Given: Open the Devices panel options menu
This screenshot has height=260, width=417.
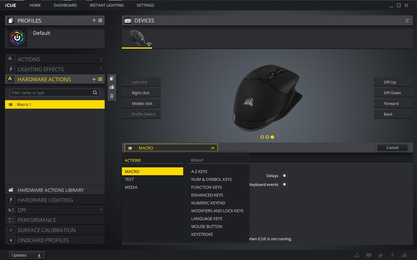Looking at the screenshot, I should click(x=407, y=21).
